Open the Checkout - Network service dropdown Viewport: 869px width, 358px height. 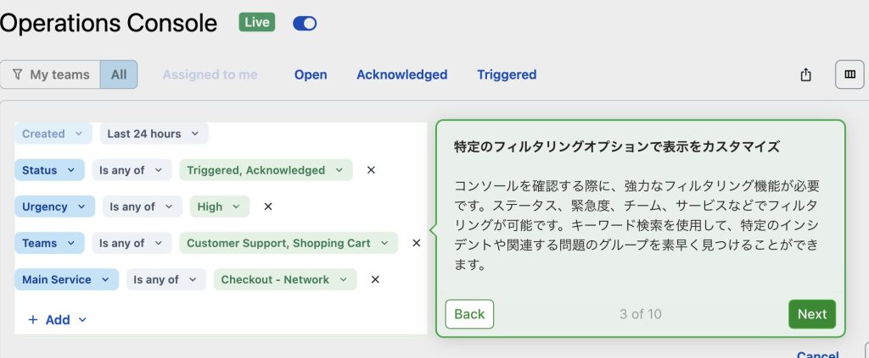pos(285,279)
